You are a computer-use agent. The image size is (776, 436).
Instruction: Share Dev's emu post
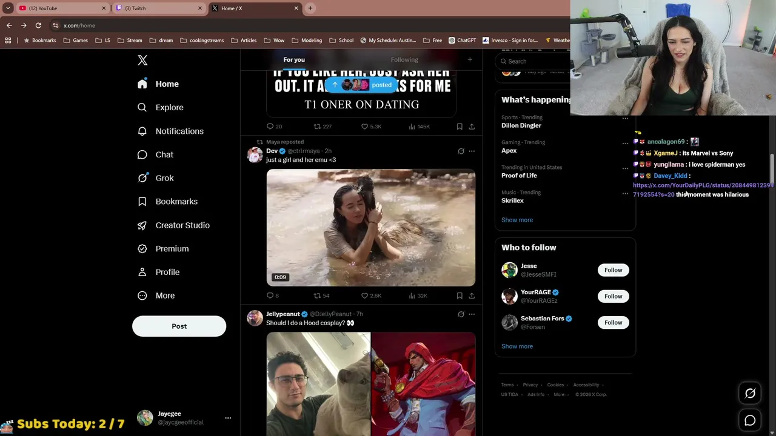[x=472, y=296]
